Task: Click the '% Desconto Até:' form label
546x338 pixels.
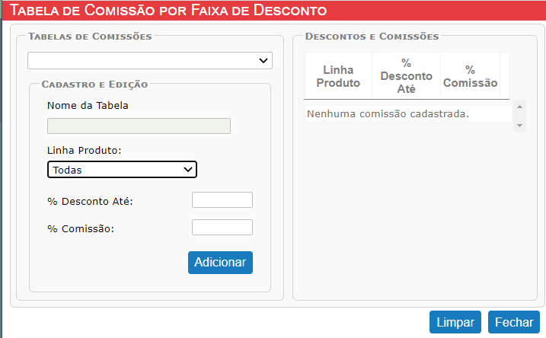Action: point(90,202)
